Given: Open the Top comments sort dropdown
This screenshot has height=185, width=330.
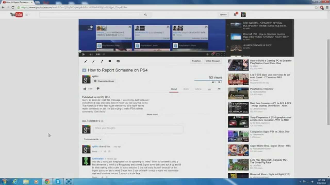Looking at the screenshot, I should coord(93,139).
